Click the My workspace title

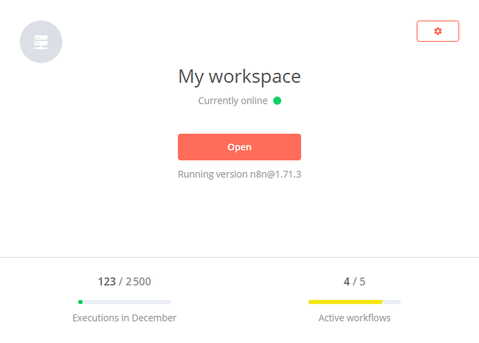(x=239, y=76)
